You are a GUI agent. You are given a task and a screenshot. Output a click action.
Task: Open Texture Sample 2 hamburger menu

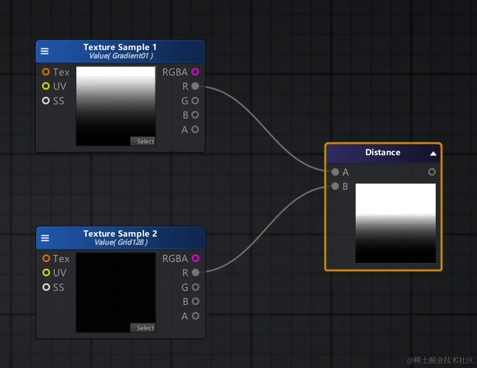pyautogui.click(x=45, y=238)
